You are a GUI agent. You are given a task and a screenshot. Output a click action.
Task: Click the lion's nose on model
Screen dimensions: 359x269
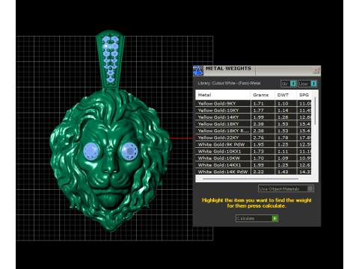(110, 167)
